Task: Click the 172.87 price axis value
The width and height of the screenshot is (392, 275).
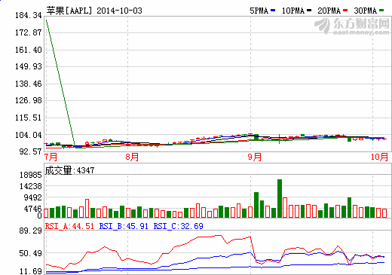Action: point(29,32)
